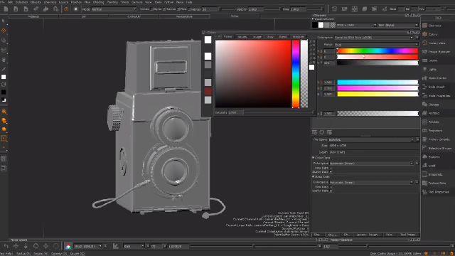Open the Channels palette from the sidebar
This screenshot has height=256, width=455.
pos(434,26)
